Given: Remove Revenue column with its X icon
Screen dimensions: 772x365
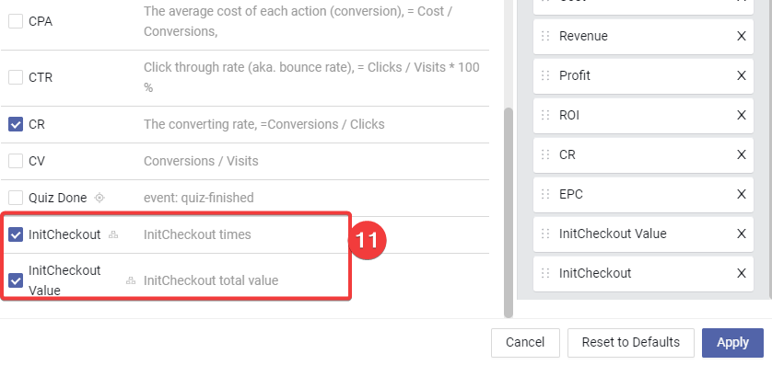Looking at the screenshot, I should tap(741, 36).
